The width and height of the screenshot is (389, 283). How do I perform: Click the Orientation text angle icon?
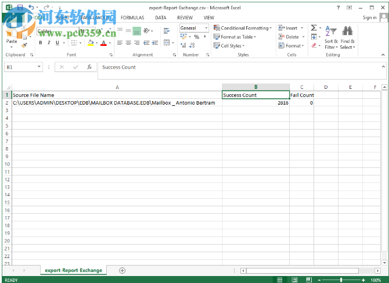(147, 31)
